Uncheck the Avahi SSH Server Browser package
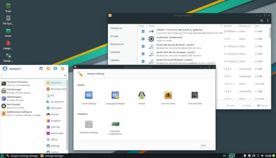Screen dimensions: 276x158 point(143,46)
